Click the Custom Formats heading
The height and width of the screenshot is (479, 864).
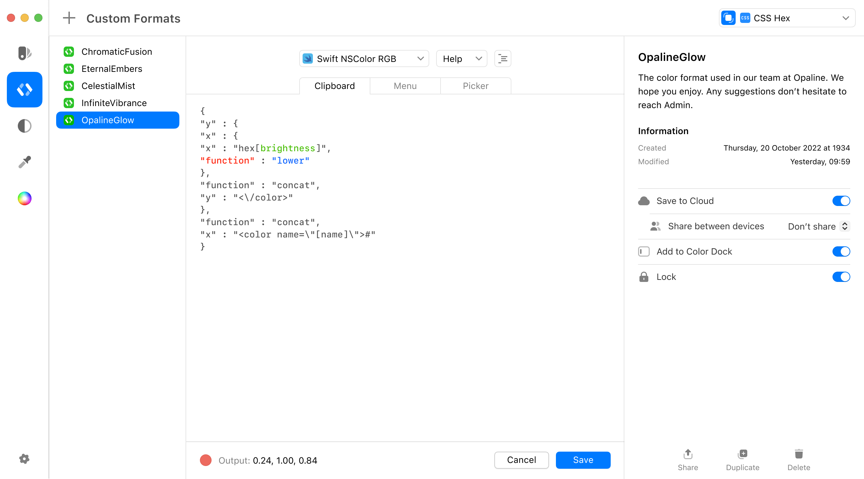click(134, 18)
